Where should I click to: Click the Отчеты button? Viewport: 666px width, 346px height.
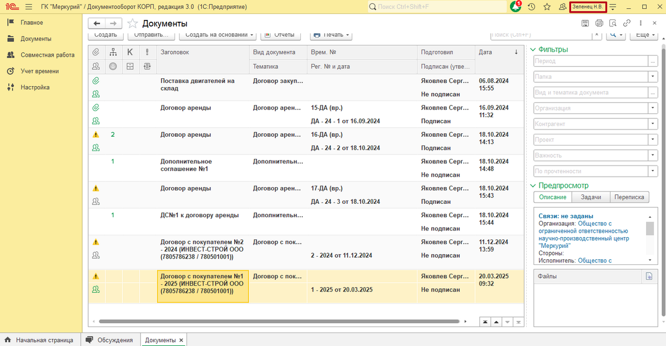[281, 35]
